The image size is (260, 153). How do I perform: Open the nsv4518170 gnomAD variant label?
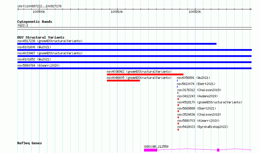[x=210, y=102]
